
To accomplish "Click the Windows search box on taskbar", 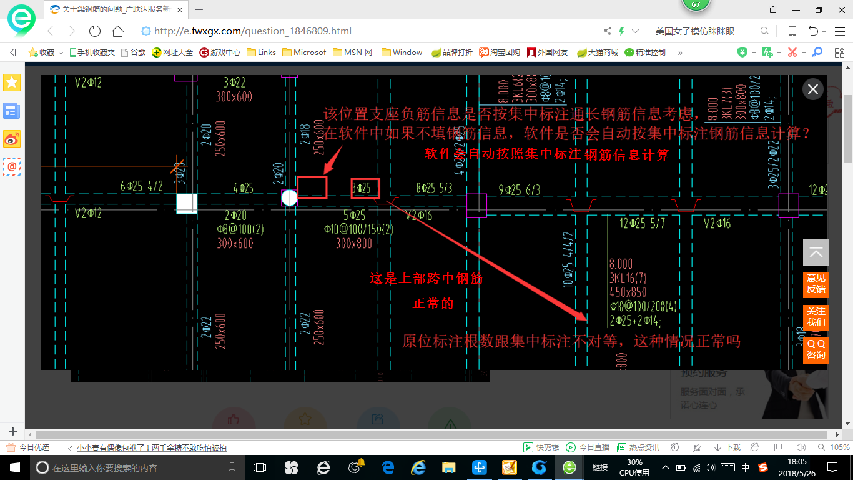I will [137, 467].
